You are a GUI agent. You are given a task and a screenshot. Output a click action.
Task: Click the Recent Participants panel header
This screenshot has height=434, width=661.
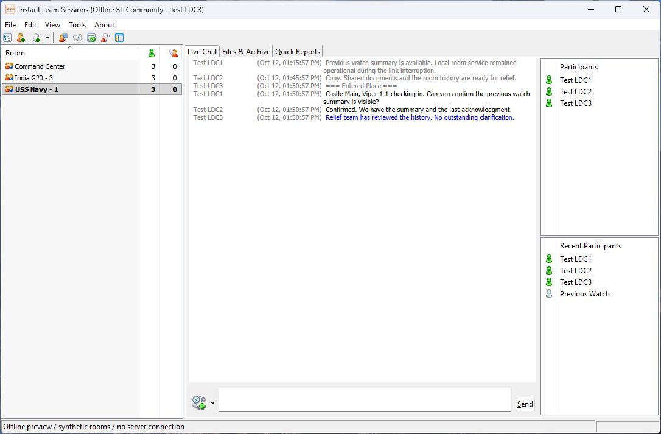590,246
